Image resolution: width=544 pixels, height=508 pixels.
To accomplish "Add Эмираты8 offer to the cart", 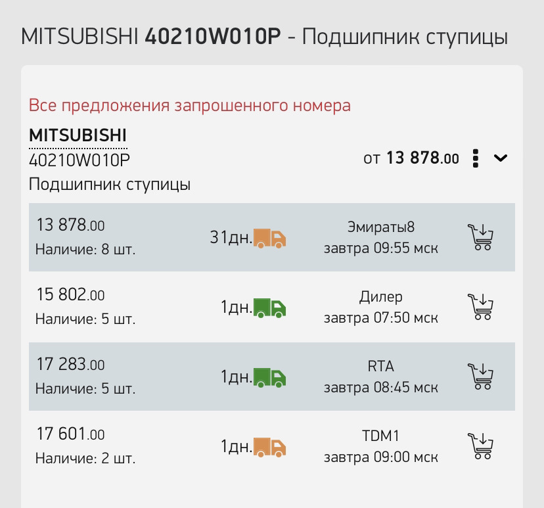I will click(x=481, y=237).
